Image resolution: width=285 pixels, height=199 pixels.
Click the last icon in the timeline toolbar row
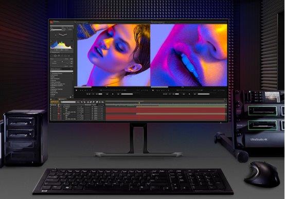pos(102,102)
